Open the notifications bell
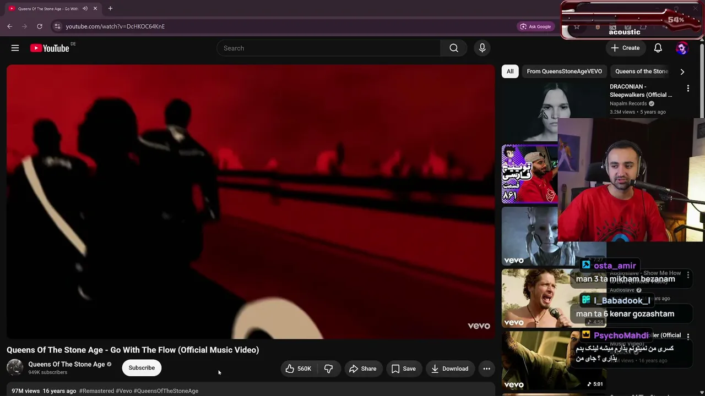This screenshot has height=396, width=705. point(658,48)
